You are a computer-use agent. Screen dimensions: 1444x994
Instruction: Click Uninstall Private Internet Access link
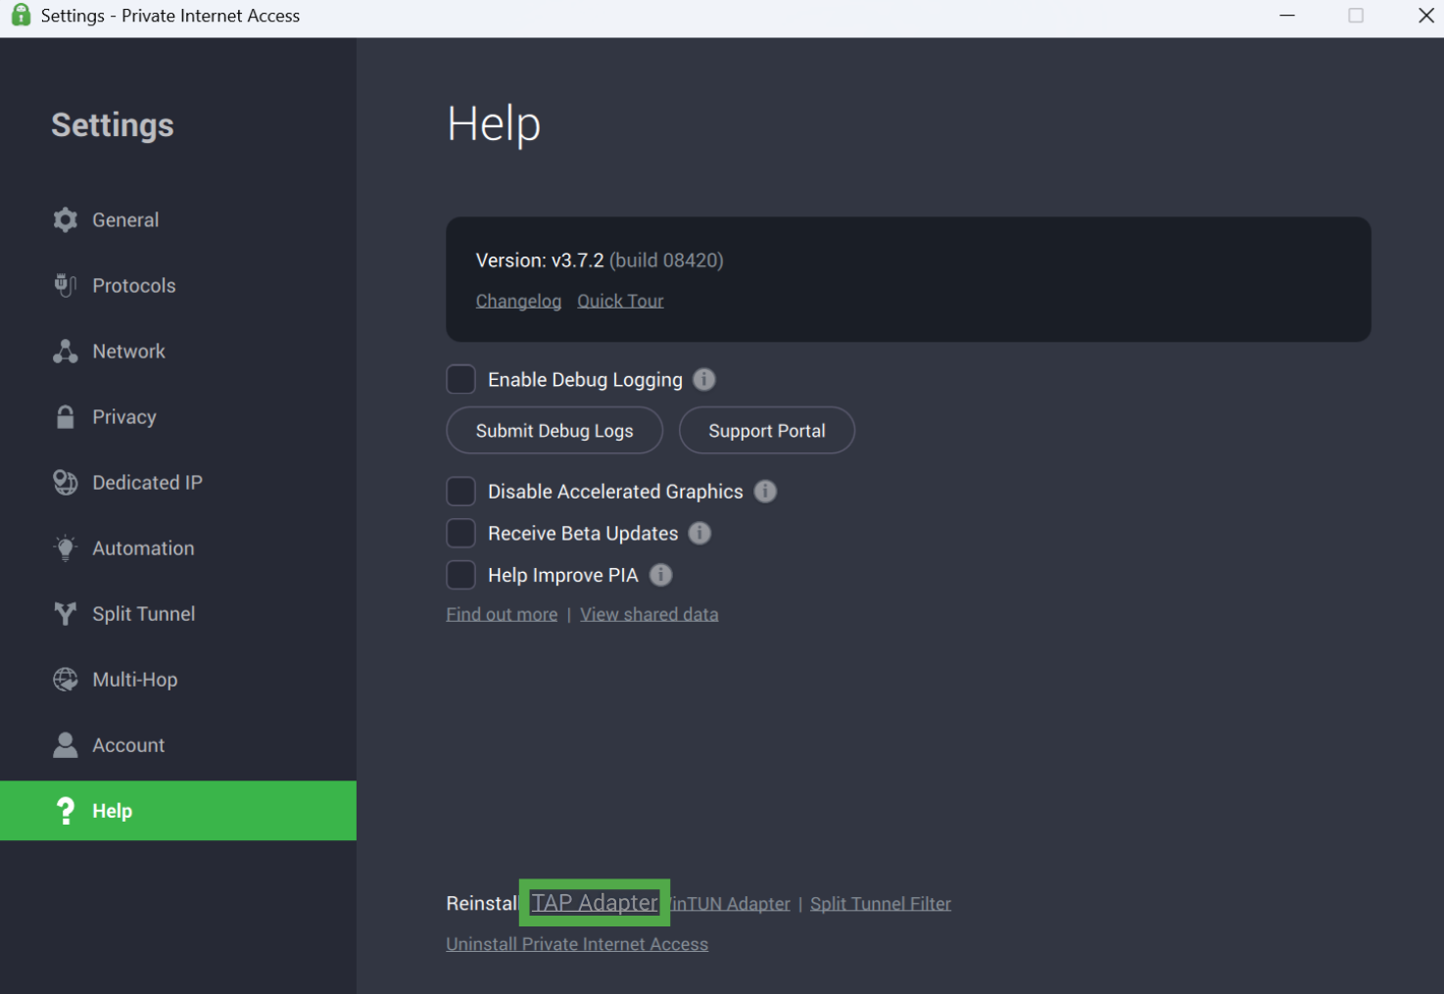[577, 944]
